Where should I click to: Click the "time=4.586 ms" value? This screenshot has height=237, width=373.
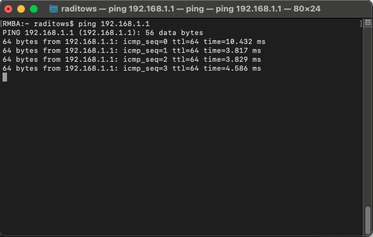(232, 68)
